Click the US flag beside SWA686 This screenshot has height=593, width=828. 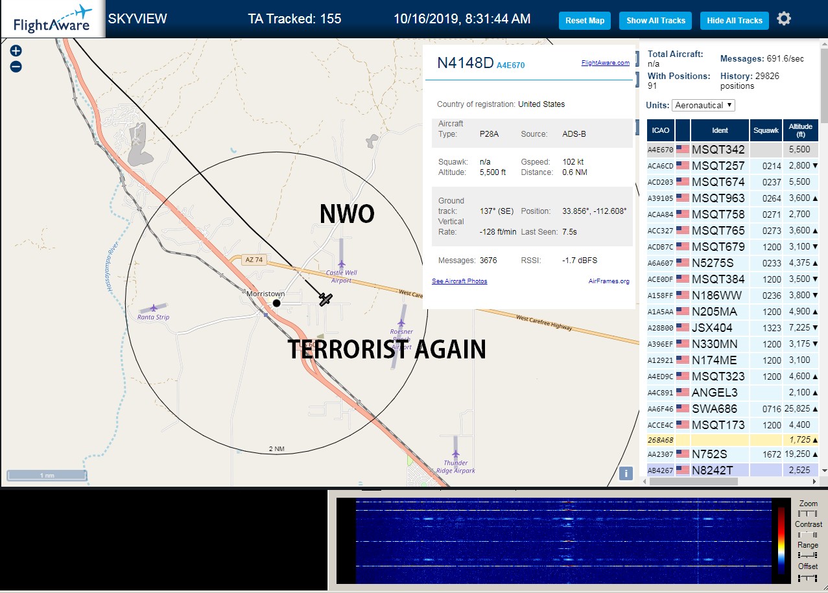point(683,409)
